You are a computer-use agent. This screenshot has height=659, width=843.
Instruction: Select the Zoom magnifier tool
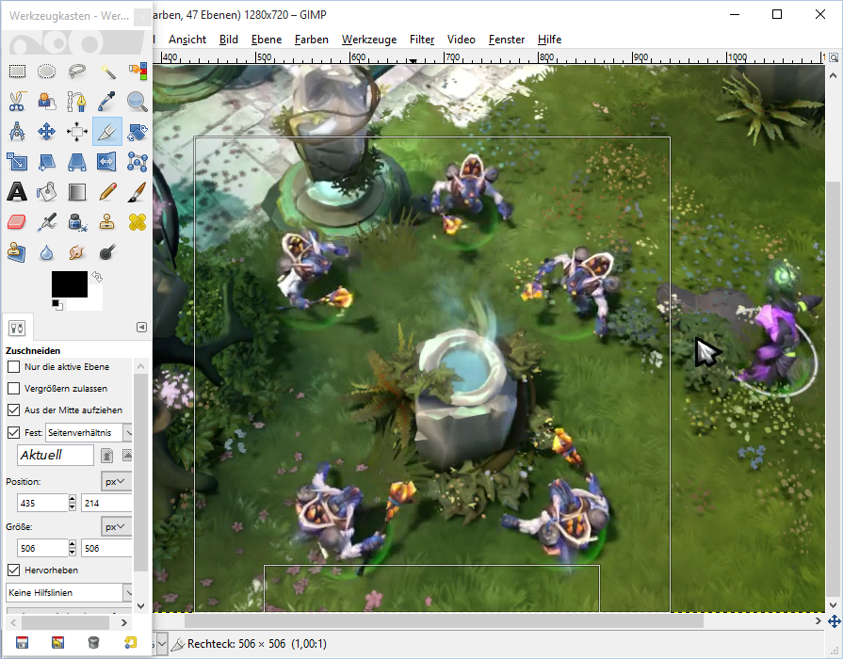click(x=138, y=101)
